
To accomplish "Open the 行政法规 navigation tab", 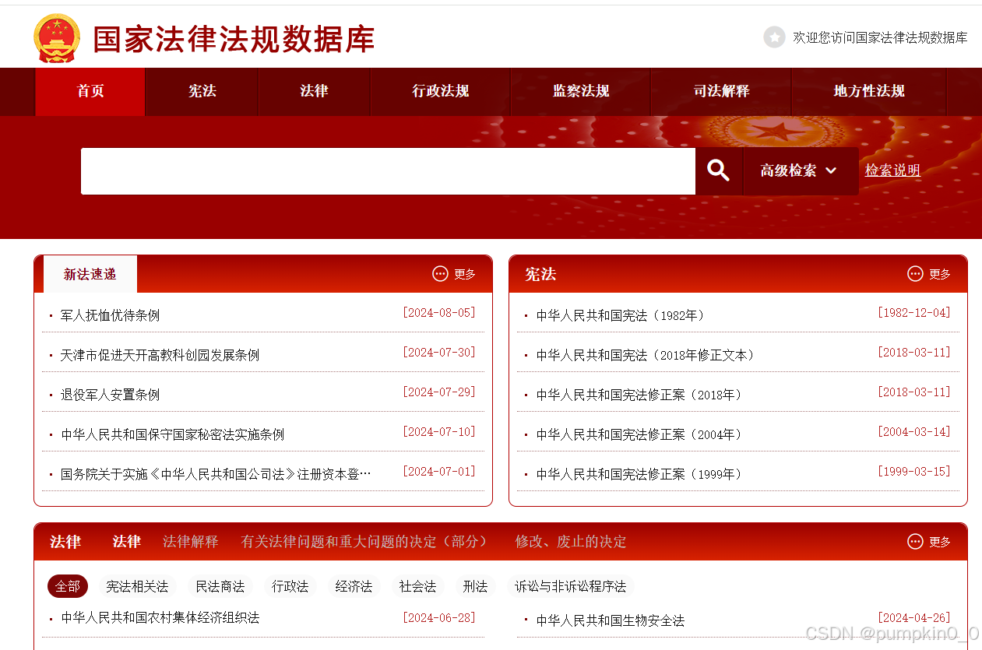I will coord(441,91).
